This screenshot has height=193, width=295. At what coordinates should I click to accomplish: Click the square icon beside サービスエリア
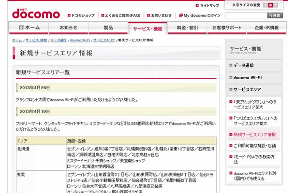(231, 89)
